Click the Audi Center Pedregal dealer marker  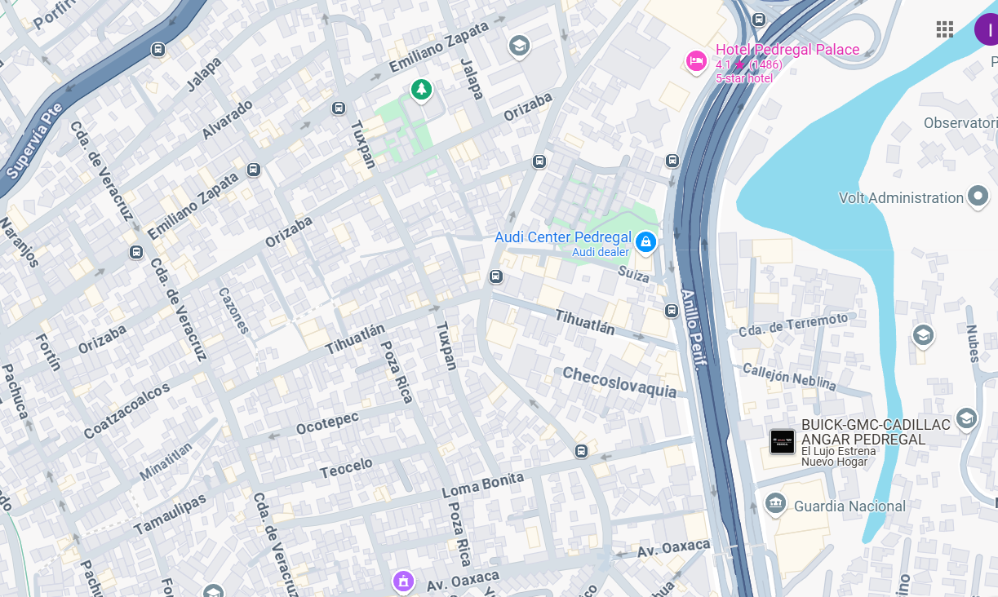coord(645,241)
